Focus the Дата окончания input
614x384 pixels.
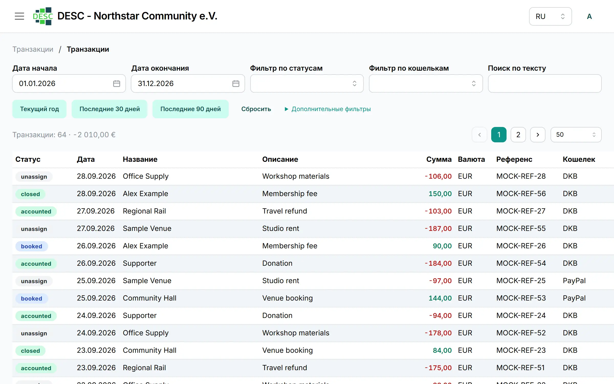point(188,83)
